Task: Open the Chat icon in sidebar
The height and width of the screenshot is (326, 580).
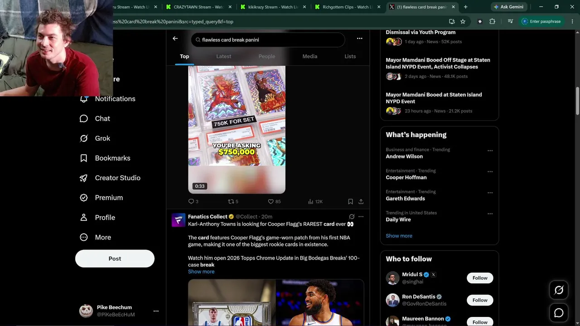Action: click(84, 119)
